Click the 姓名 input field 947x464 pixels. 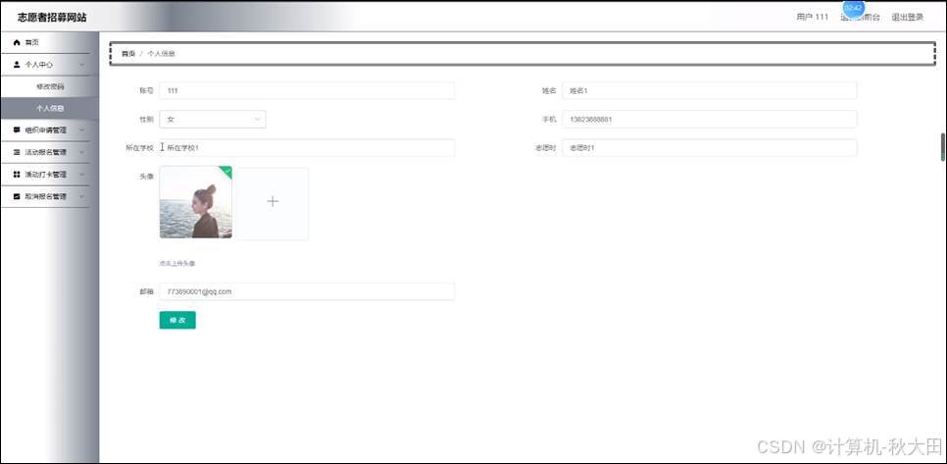[709, 90]
